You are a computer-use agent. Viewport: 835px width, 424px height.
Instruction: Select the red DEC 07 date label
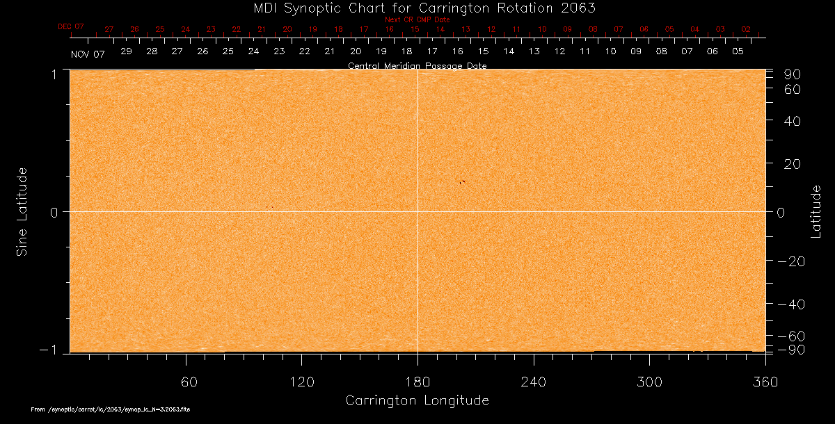point(70,26)
